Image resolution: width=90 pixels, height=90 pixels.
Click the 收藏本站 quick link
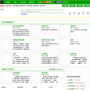(88, 13)
